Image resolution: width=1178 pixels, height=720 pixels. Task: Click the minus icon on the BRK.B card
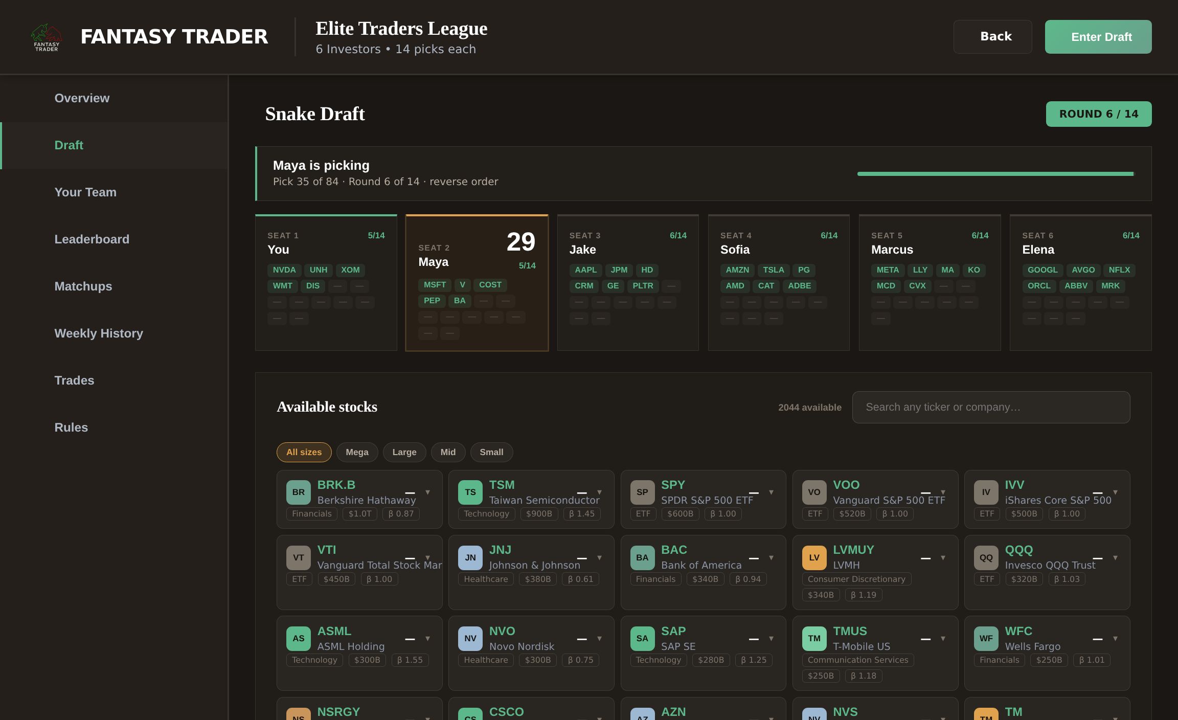[x=410, y=493]
